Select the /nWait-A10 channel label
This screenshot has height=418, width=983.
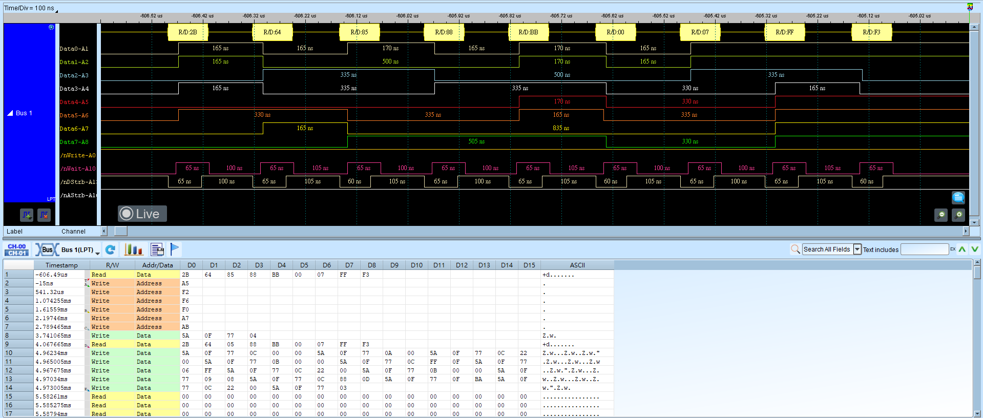78,169
